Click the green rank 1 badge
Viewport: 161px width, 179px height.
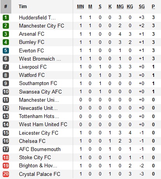[6, 17]
